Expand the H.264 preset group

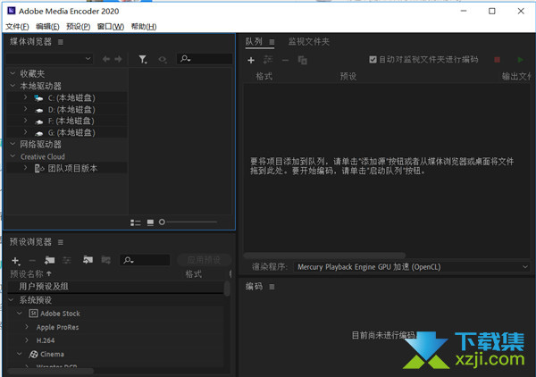pos(27,340)
